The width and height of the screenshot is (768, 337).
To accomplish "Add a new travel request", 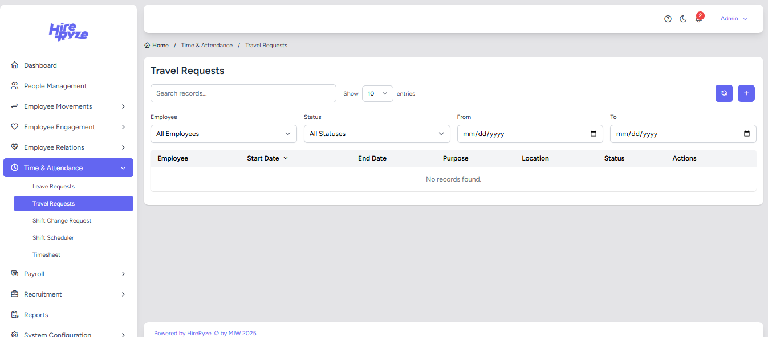I will coord(746,93).
